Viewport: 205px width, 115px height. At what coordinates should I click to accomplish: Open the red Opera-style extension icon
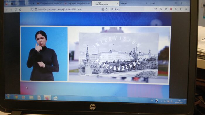click(171, 9)
